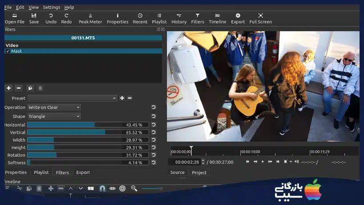364x205 pixels.
Task: Click the ripple all tracks target icon
Action: coord(122,189)
